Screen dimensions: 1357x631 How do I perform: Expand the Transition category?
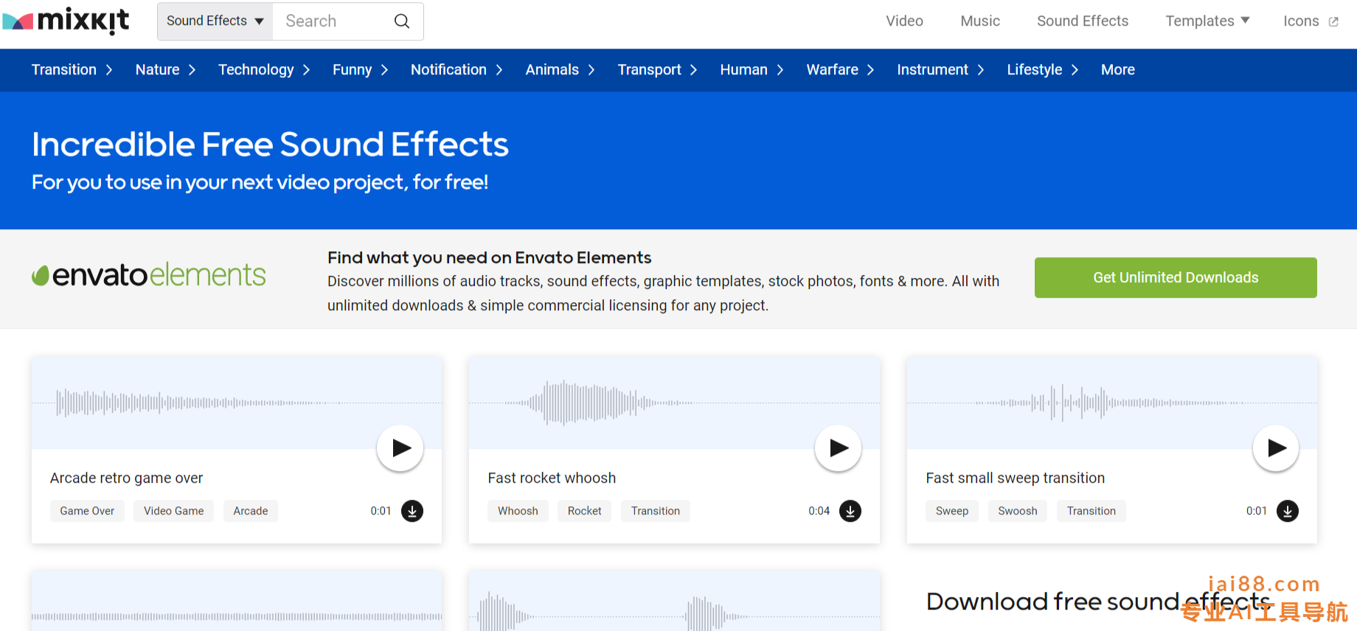pyautogui.click(x=72, y=70)
